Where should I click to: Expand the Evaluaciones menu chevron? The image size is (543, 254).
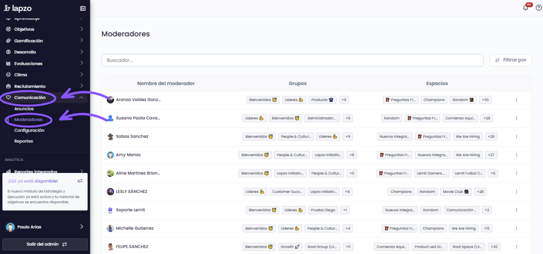(x=82, y=63)
